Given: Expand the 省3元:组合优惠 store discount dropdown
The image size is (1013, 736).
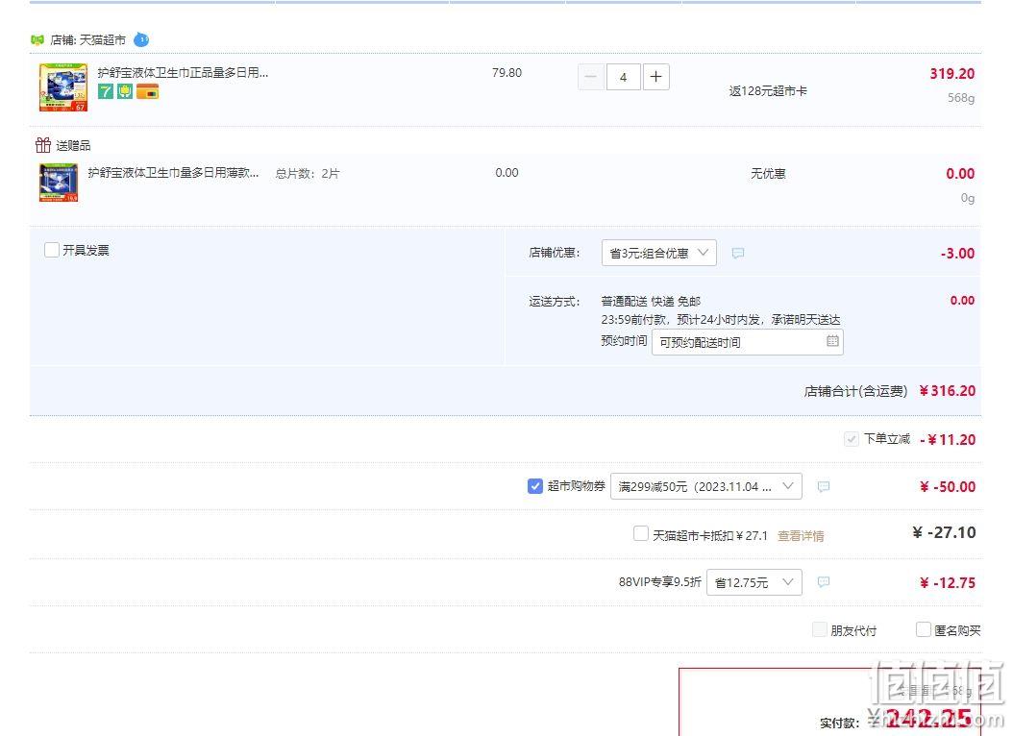Looking at the screenshot, I should (659, 253).
